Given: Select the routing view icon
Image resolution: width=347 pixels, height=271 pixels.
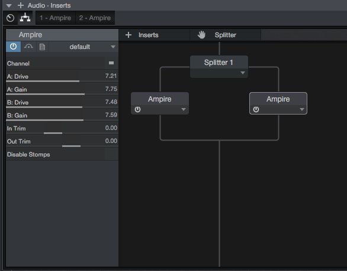Looking at the screenshot, I should click(25, 18).
